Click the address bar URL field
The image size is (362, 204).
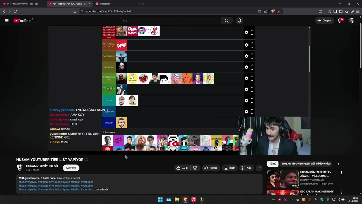pos(170,11)
